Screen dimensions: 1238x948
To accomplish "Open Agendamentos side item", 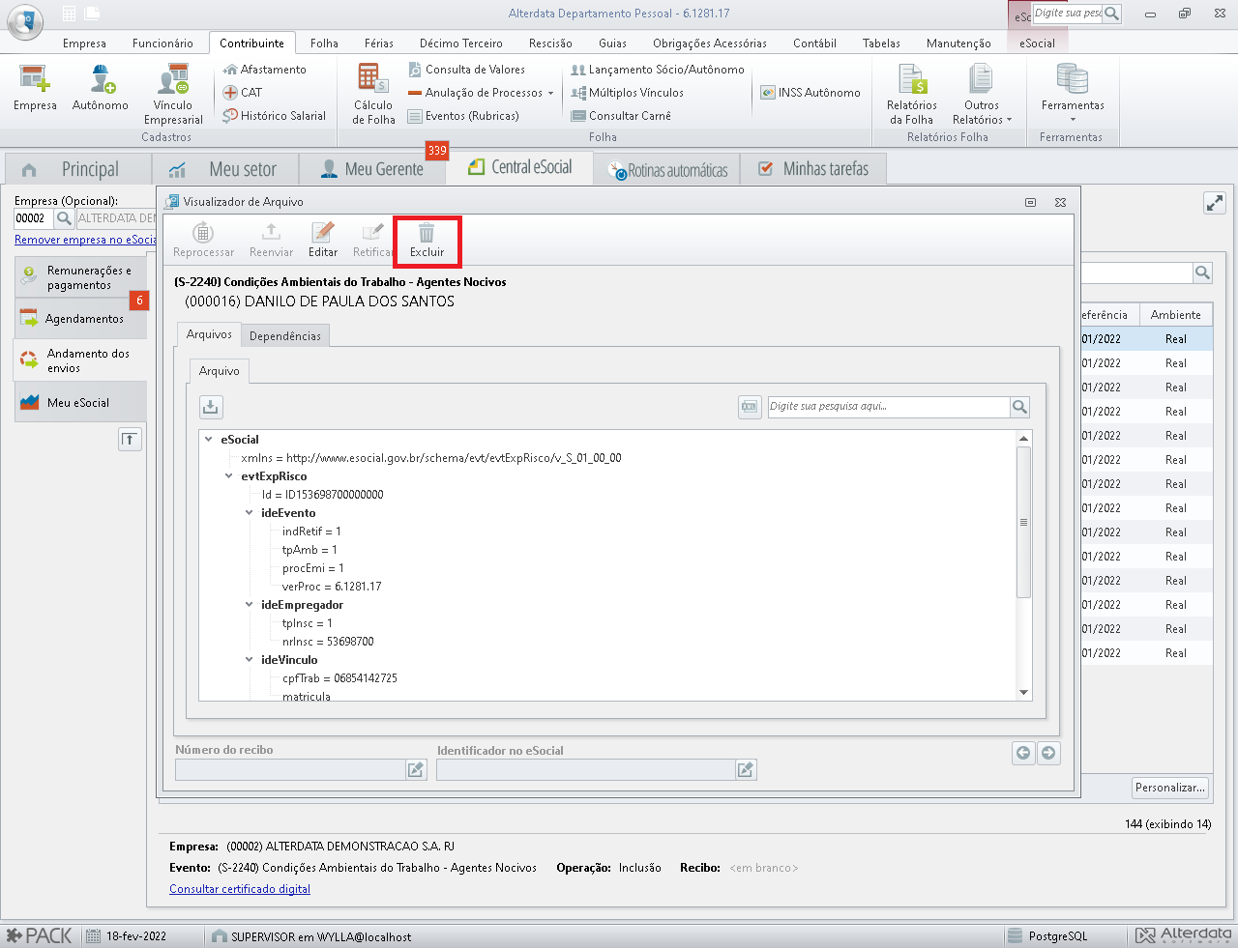I will tap(80, 319).
